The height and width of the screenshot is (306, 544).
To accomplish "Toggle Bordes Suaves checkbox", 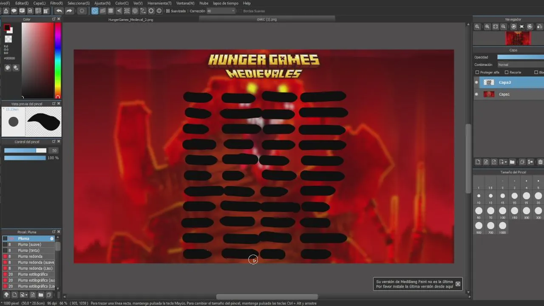I will coord(240,11).
